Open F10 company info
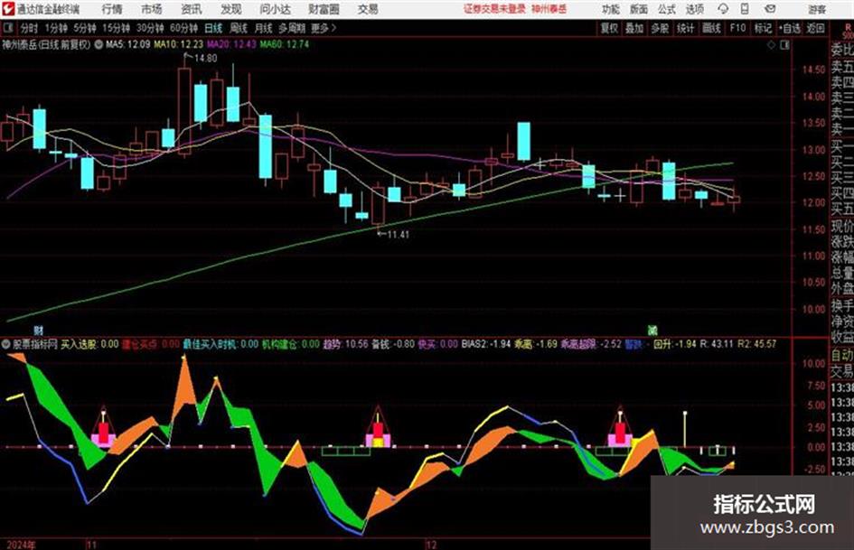Viewport: 854px width, 550px height. point(738,28)
